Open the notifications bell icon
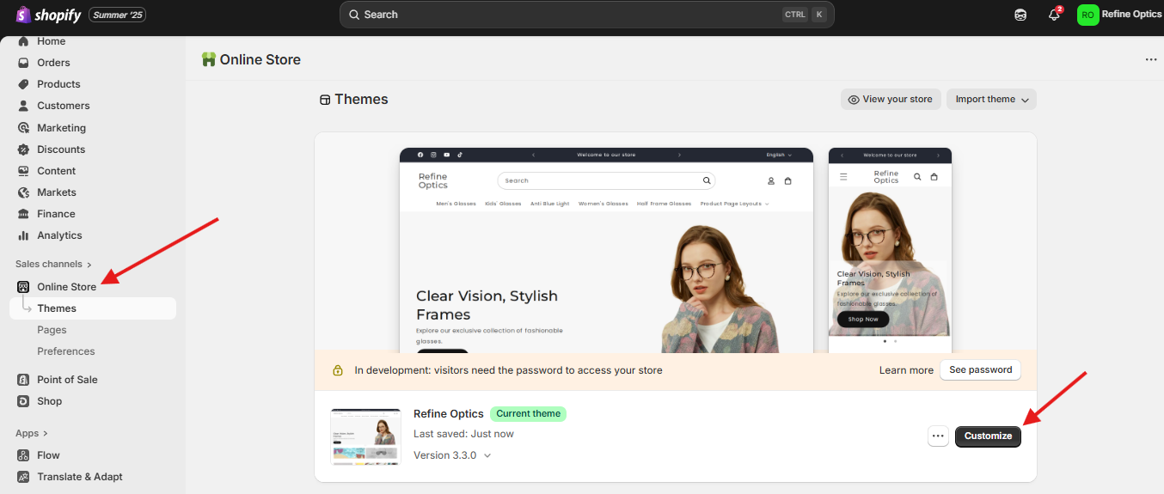1164x494 pixels. (x=1054, y=15)
